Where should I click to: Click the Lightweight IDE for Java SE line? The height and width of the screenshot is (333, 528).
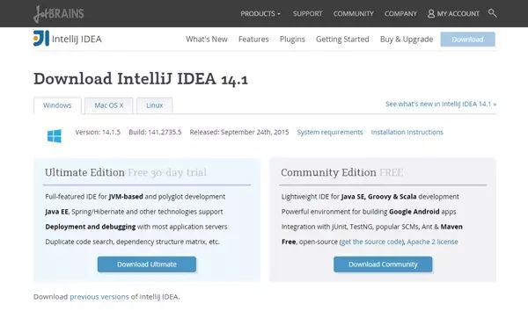(x=370, y=197)
